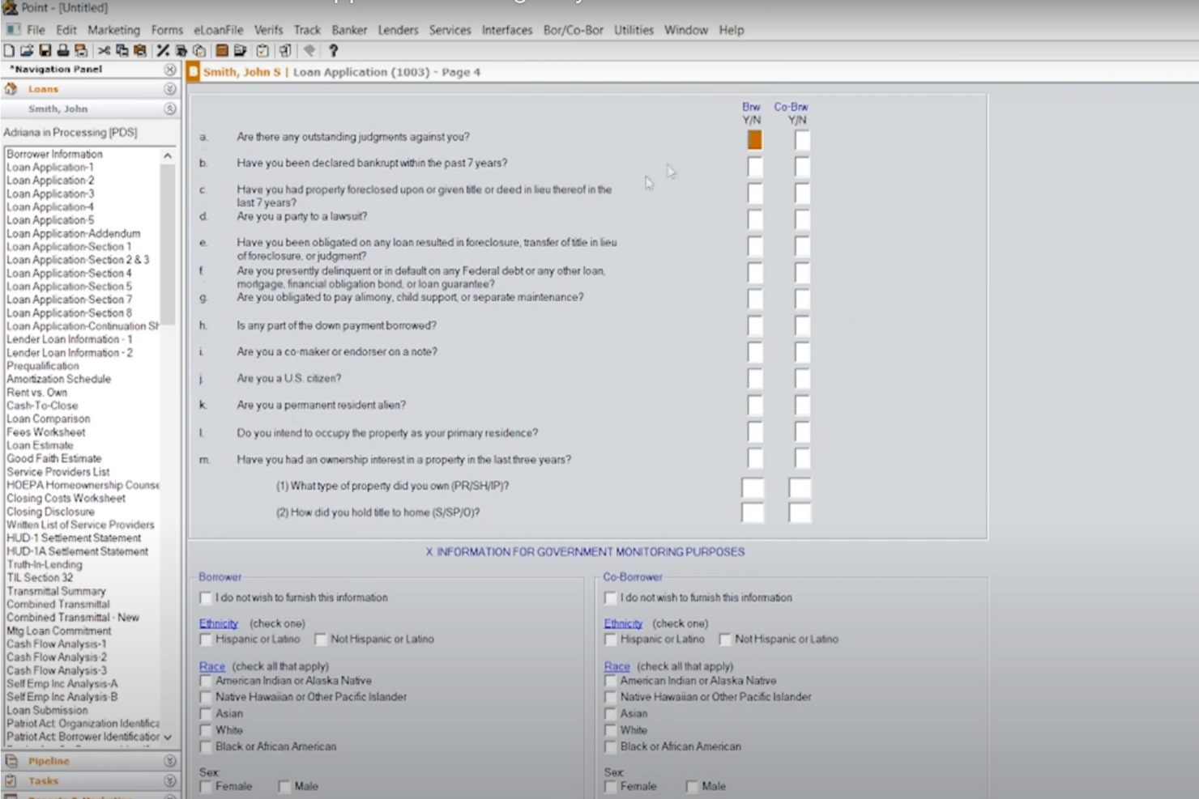Click the Paste clipboard toolbar icon

tap(140, 51)
